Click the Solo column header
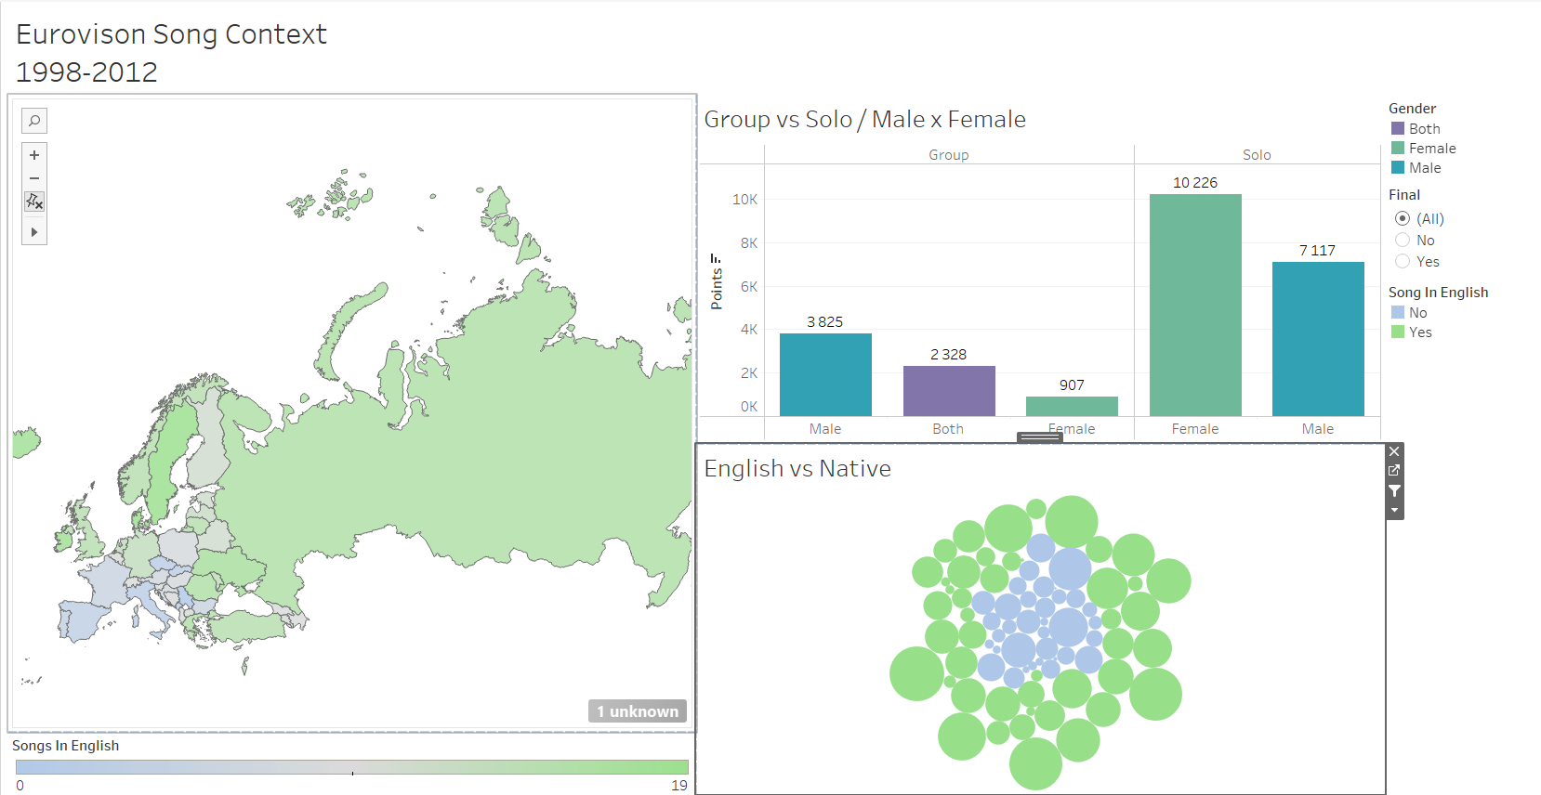Image resolution: width=1541 pixels, height=795 pixels. click(x=1257, y=155)
